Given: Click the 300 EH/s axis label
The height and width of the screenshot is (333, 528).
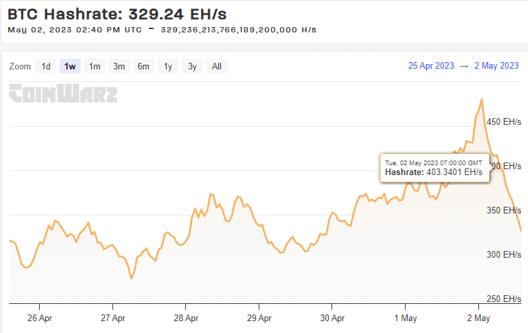Looking at the screenshot, I should (504, 254).
